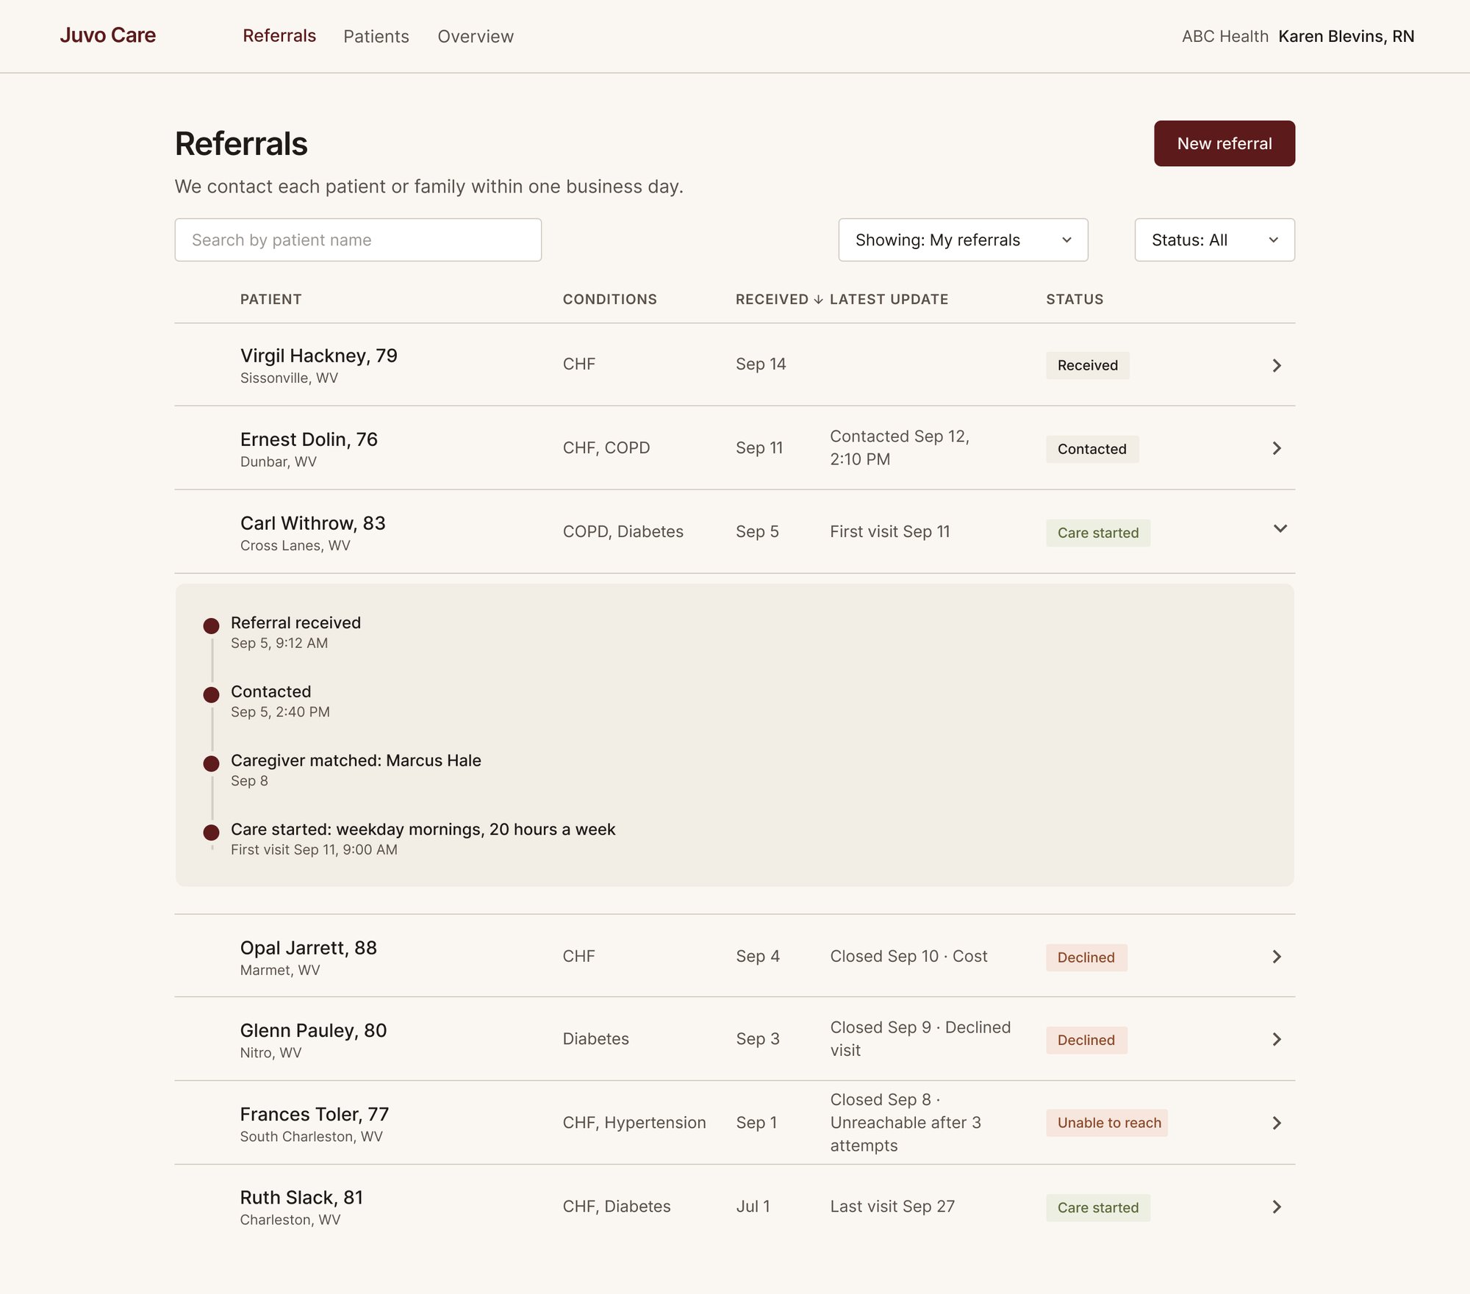Viewport: 1470px width, 1294px height.
Task: Click Opal Jarrett's Declined badge
Action: [x=1086, y=957]
